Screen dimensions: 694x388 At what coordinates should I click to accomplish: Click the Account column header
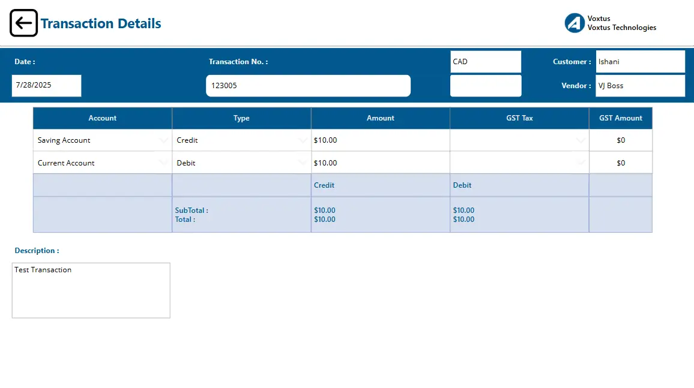click(x=102, y=118)
